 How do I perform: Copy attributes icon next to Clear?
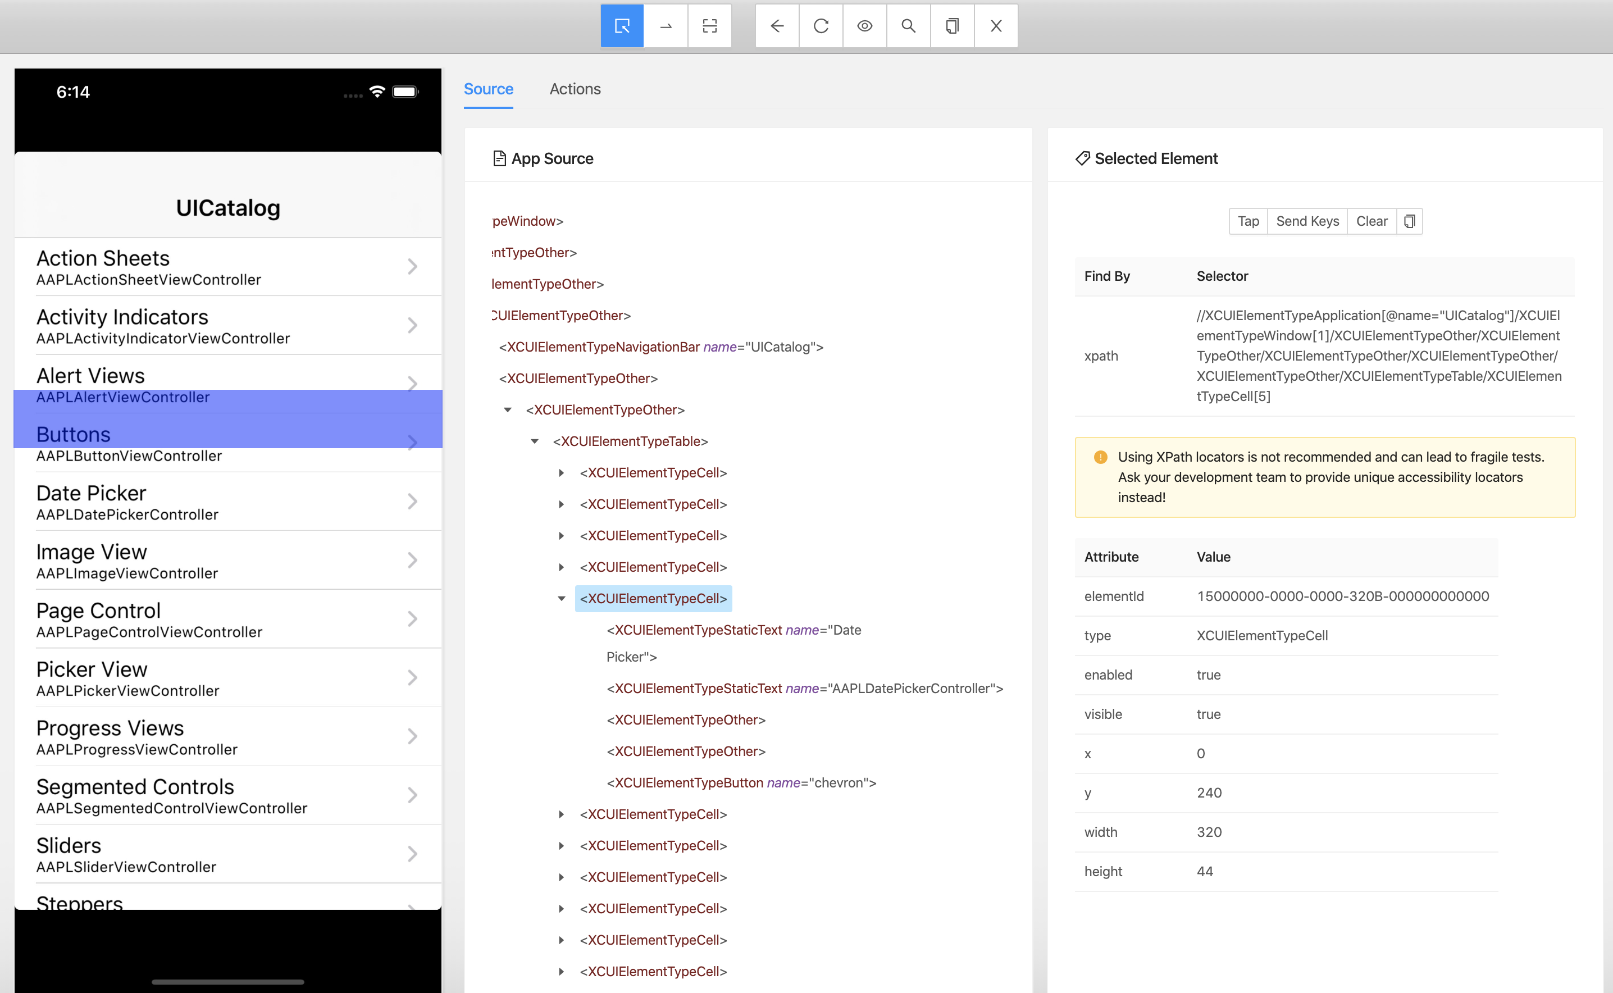(1409, 221)
